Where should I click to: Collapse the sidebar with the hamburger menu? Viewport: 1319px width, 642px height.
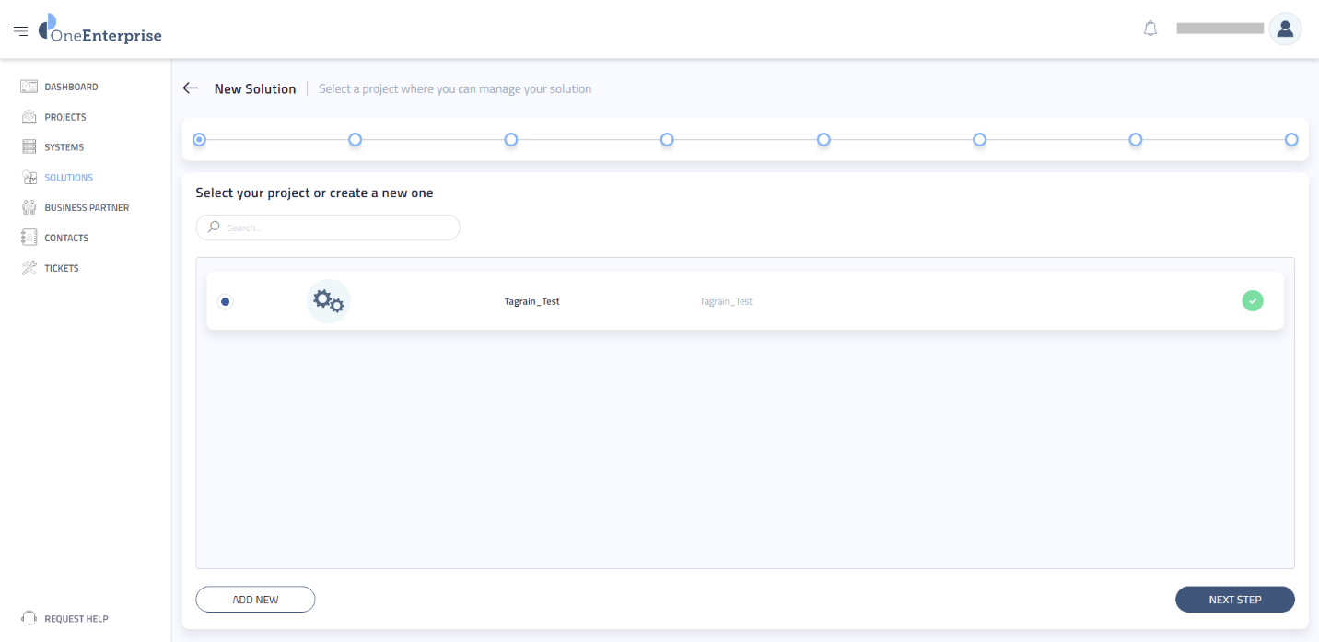tap(20, 29)
